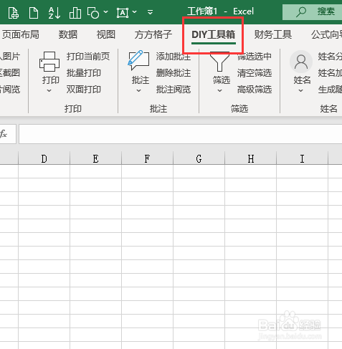
Task: Click 高级筛选 button
Action: (255, 90)
